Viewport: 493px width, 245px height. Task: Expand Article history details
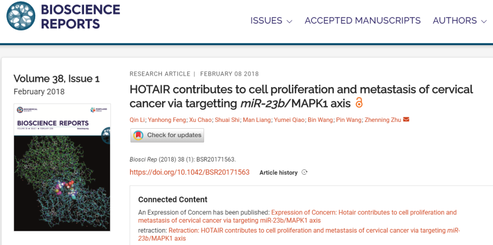tap(278, 172)
